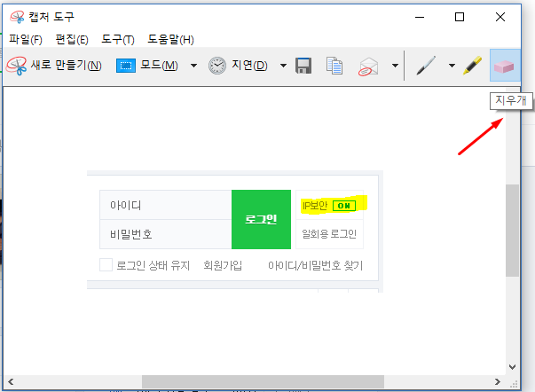This screenshot has width=535, height=392.
Task: Click the IP보안 label text
Action: tap(315, 206)
